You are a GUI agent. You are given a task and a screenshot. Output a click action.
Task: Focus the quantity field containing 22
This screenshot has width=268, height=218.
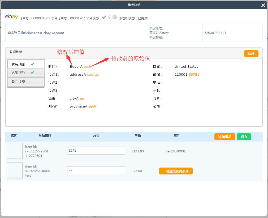(96, 170)
